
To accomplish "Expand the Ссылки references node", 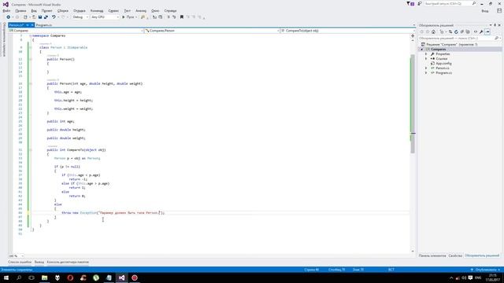I will 426,59.
